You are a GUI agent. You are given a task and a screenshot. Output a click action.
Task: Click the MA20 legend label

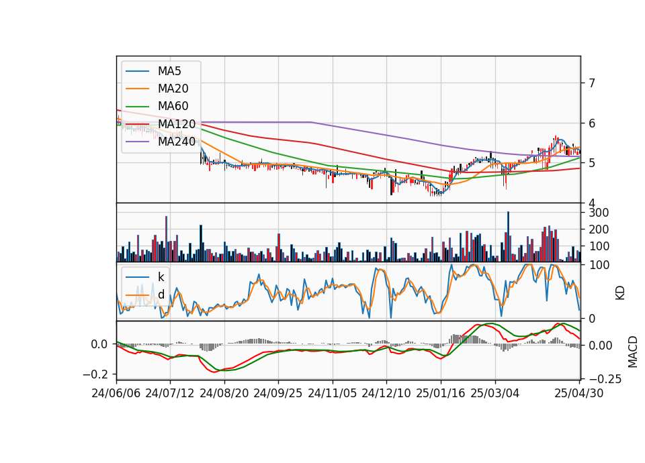(173, 89)
